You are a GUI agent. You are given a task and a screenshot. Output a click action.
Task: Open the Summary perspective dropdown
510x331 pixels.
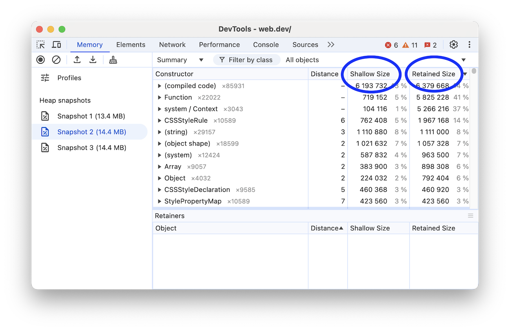(180, 60)
